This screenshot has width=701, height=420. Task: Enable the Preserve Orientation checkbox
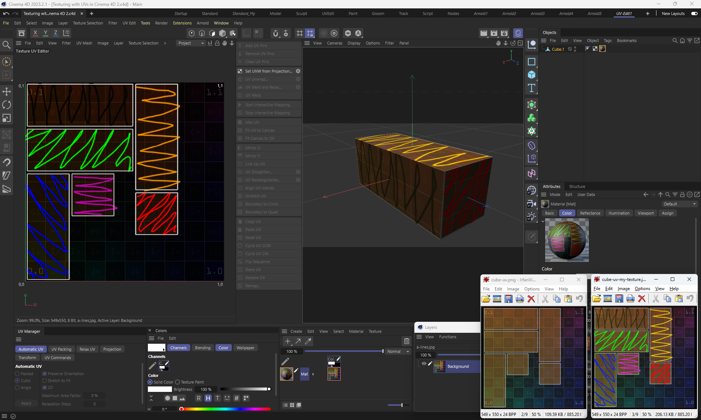45,374
